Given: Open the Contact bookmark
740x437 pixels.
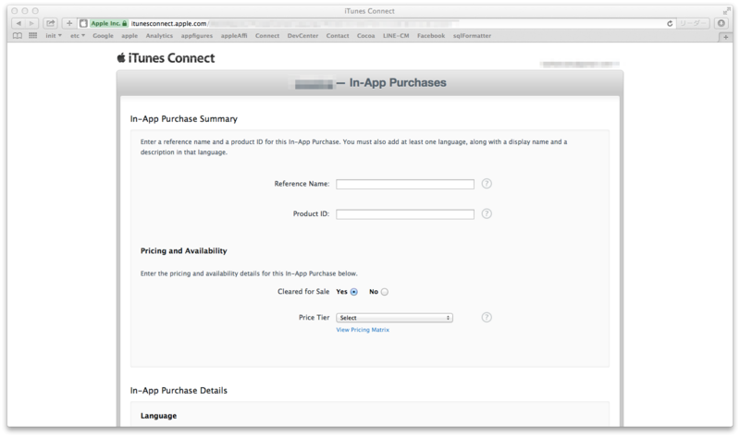Looking at the screenshot, I should click(x=338, y=36).
